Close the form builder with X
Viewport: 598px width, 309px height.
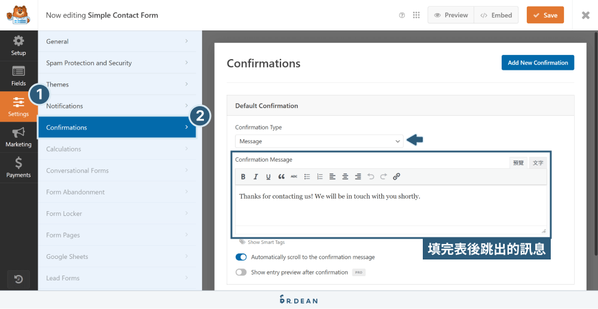[585, 16]
